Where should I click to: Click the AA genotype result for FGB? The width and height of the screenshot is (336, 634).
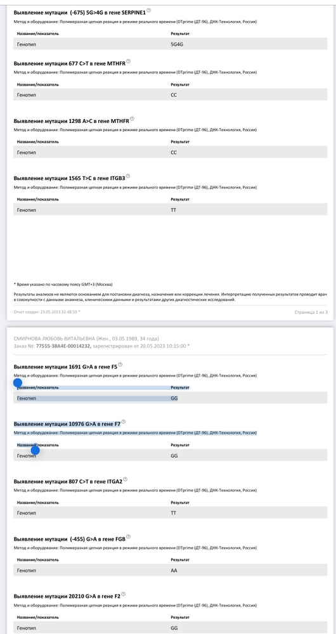click(x=174, y=571)
